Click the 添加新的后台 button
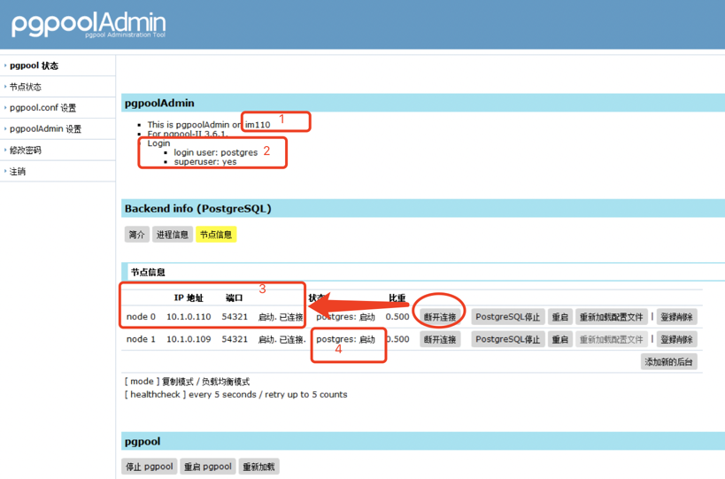The image size is (725, 479). pyautogui.click(x=668, y=362)
